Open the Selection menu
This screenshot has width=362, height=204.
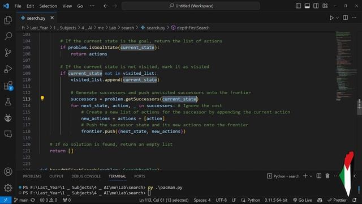[x=48, y=6]
